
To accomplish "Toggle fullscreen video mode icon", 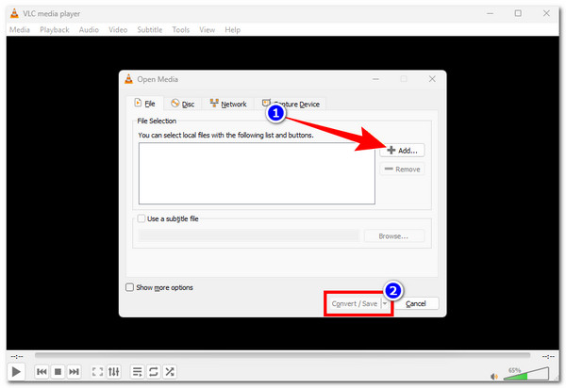I will pyautogui.click(x=97, y=371).
